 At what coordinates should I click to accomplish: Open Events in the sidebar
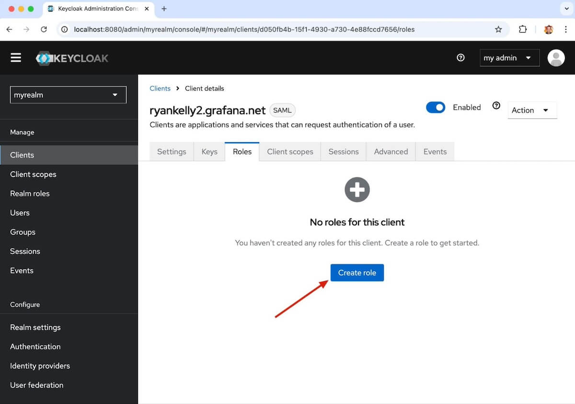tap(69, 270)
